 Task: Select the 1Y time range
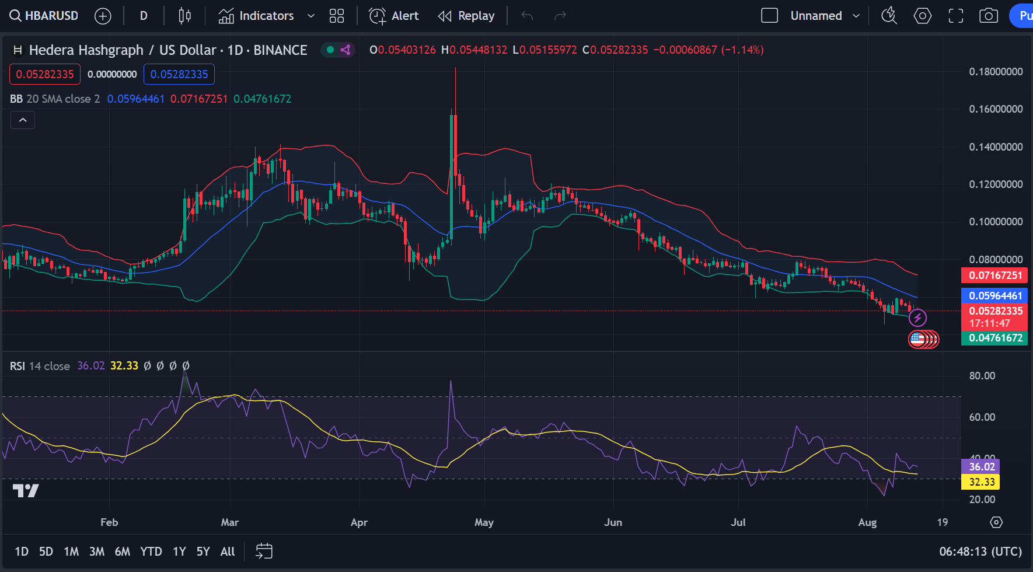(179, 552)
